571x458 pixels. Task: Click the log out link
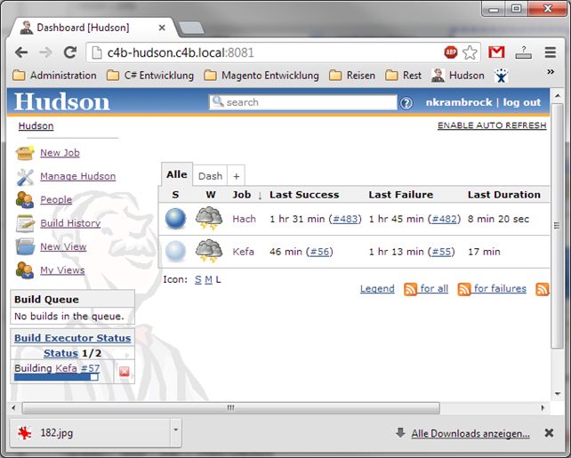pos(522,102)
